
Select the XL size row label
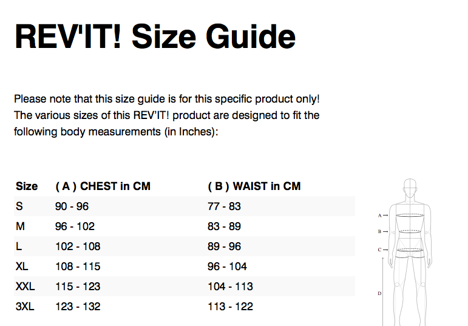click(x=23, y=267)
